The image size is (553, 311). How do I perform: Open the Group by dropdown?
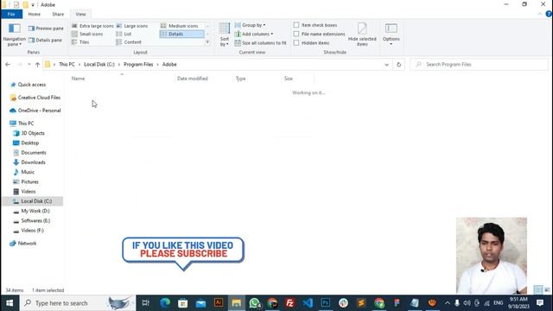click(x=250, y=25)
